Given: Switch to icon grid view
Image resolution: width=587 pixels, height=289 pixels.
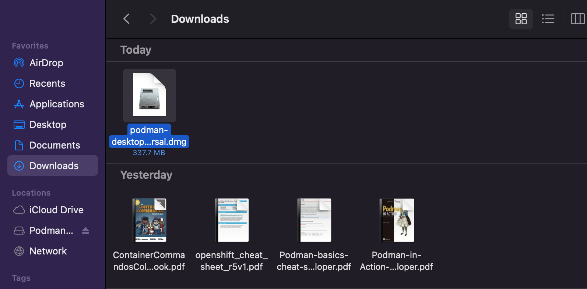Looking at the screenshot, I should [x=521, y=19].
